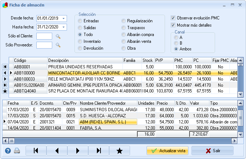Click previous-record arrow left of article grid

[x=5, y=73]
